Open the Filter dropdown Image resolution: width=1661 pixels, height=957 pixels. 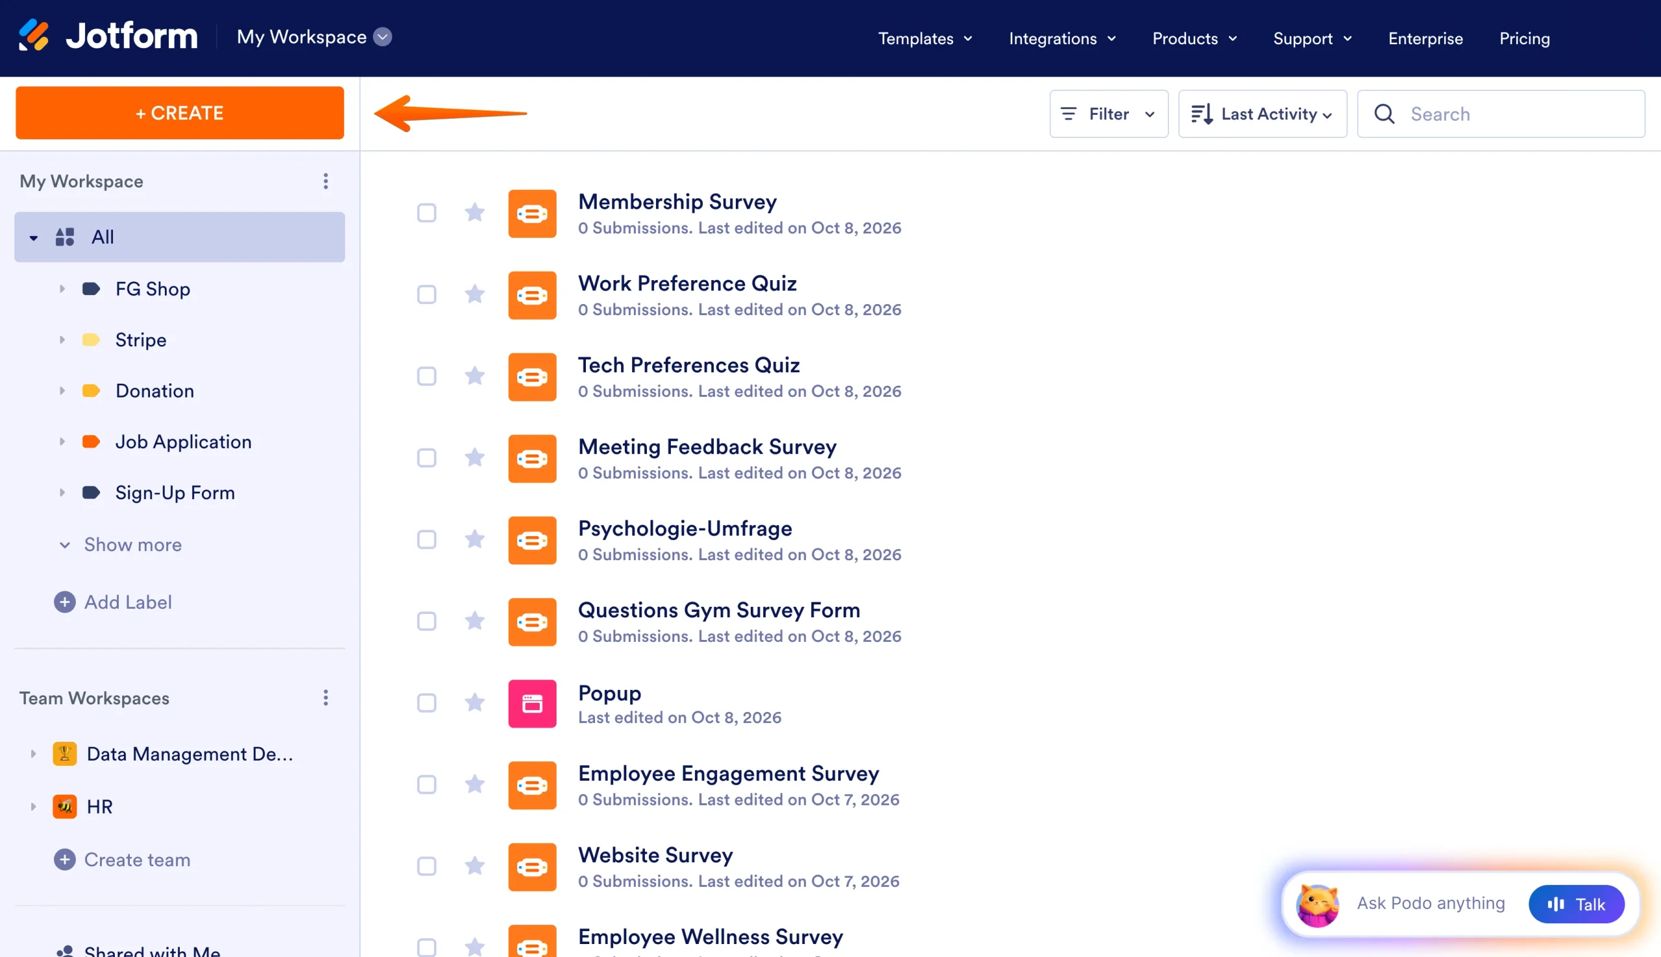1109,114
